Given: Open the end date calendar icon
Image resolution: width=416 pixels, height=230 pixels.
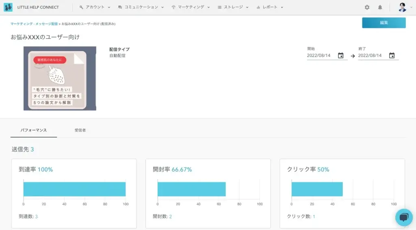Looking at the screenshot, I should [x=392, y=56].
